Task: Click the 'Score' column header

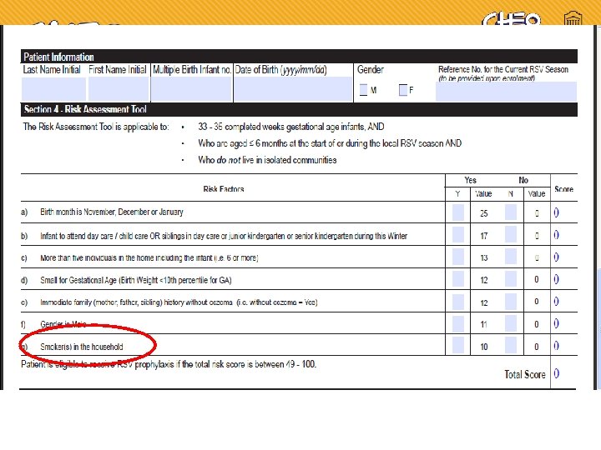Action: (563, 189)
